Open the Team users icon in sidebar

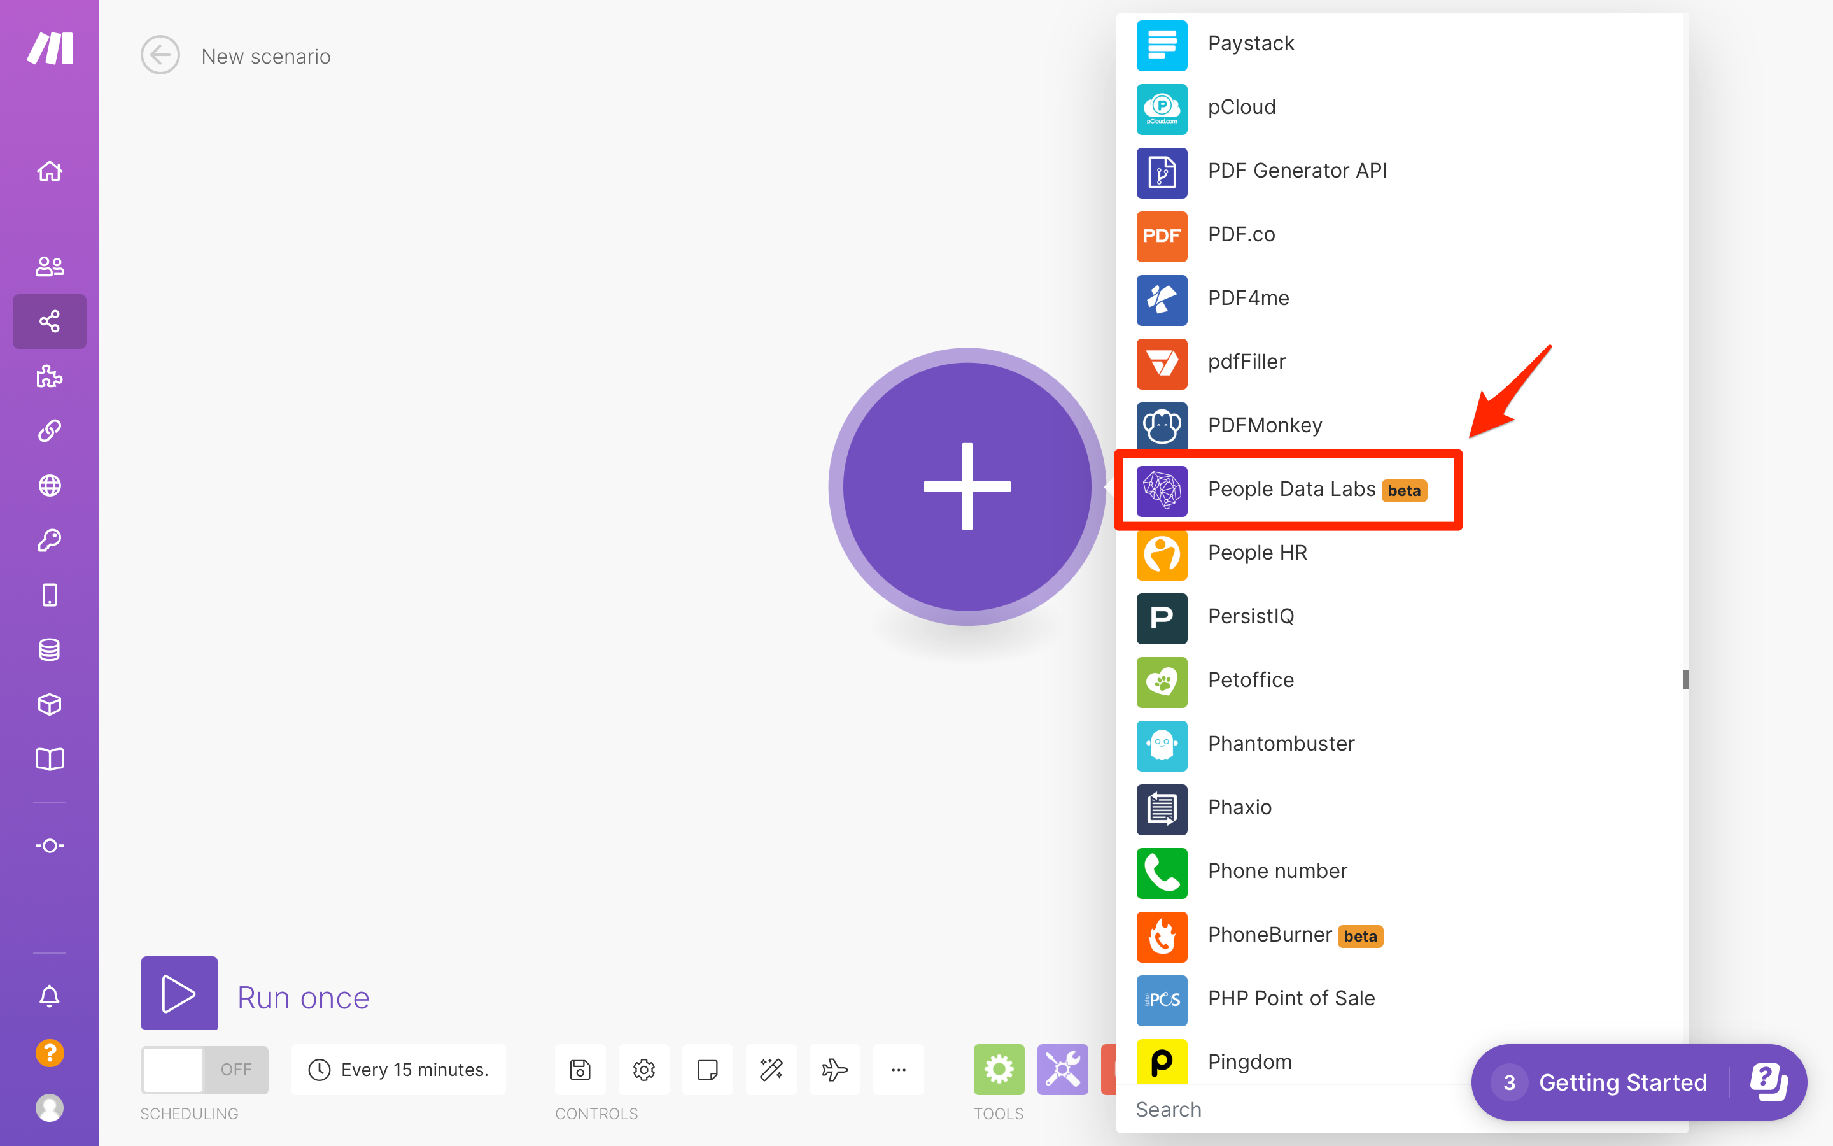click(49, 266)
